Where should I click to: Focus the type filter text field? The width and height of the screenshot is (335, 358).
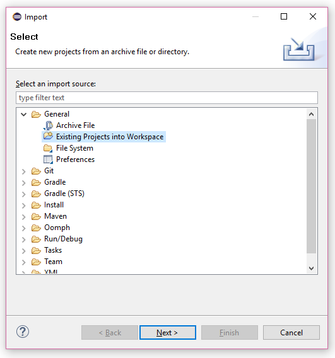pyautogui.click(x=167, y=98)
